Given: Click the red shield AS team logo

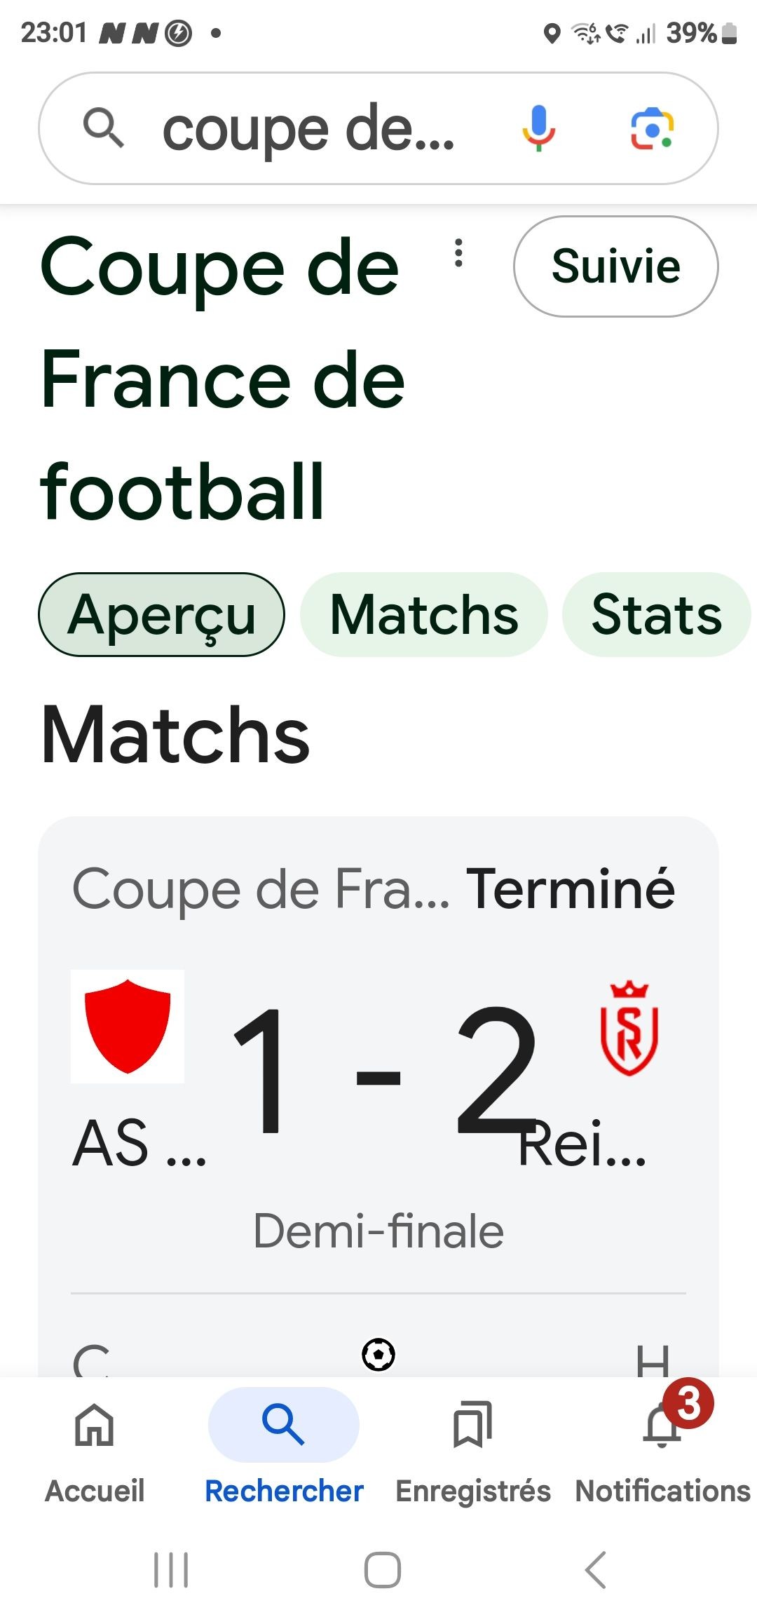Looking at the screenshot, I should coord(128,1027).
